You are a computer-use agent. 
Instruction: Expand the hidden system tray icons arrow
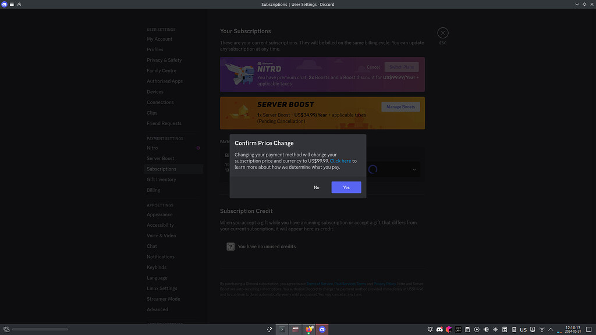tap(551, 330)
